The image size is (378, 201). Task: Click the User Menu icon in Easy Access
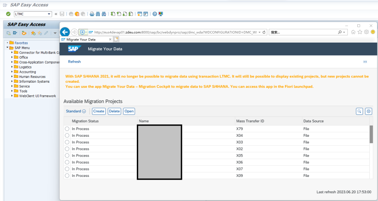point(9,33)
